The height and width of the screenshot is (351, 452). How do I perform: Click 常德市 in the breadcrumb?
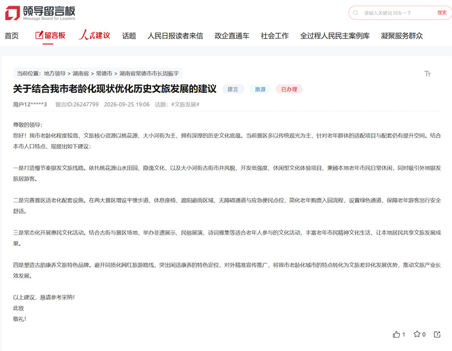click(104, 73)
